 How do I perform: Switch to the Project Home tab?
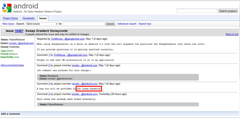click(x=10, y=18)
